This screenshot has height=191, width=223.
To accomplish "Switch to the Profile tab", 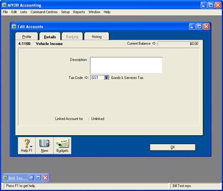I will coord(27,37).
